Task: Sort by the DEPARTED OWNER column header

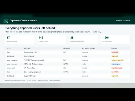Action: (88, 48)
